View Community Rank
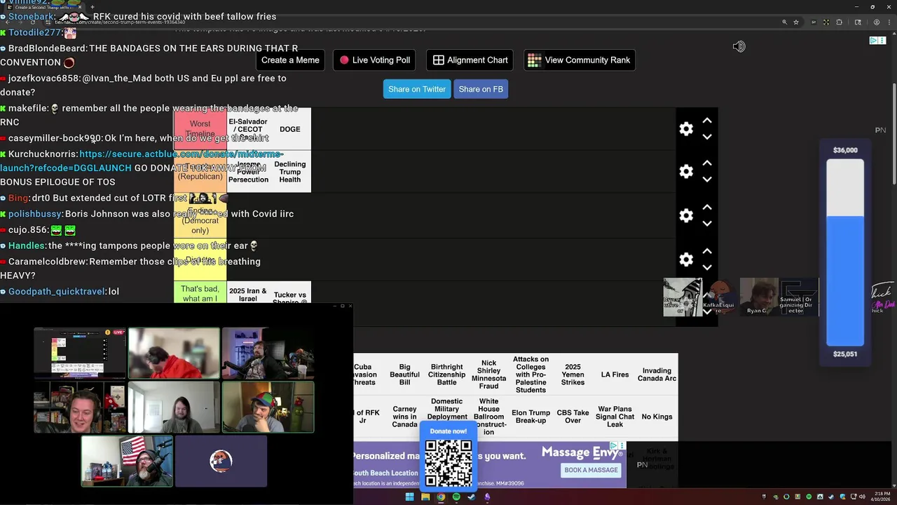897x505 pixels. click(580, 60)
